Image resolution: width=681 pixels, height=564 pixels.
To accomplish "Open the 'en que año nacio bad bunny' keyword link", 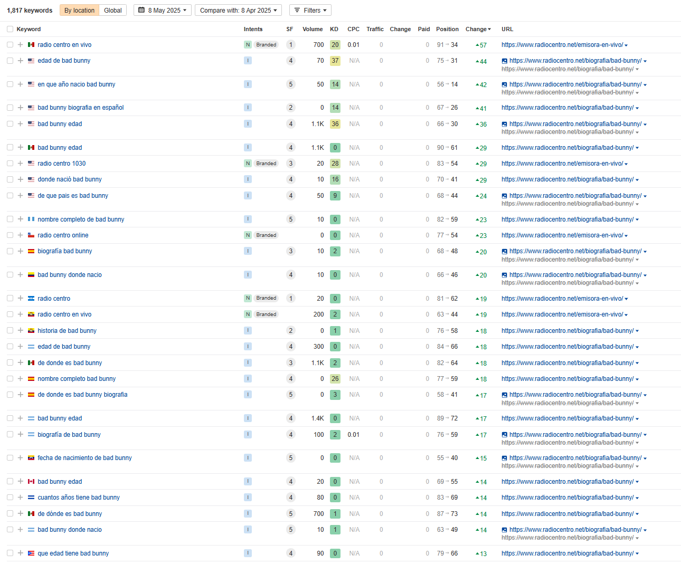I will pyautogui.click(x=76, y=84).
